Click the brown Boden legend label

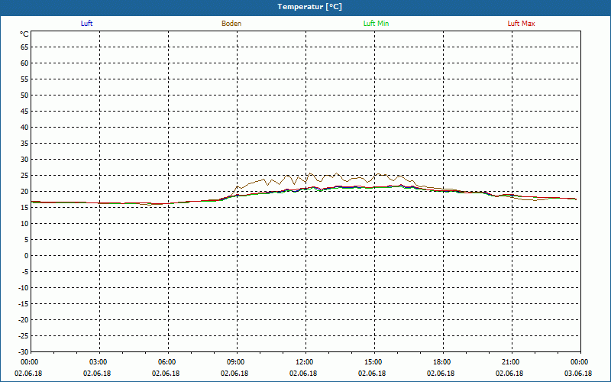coord(231,24)
